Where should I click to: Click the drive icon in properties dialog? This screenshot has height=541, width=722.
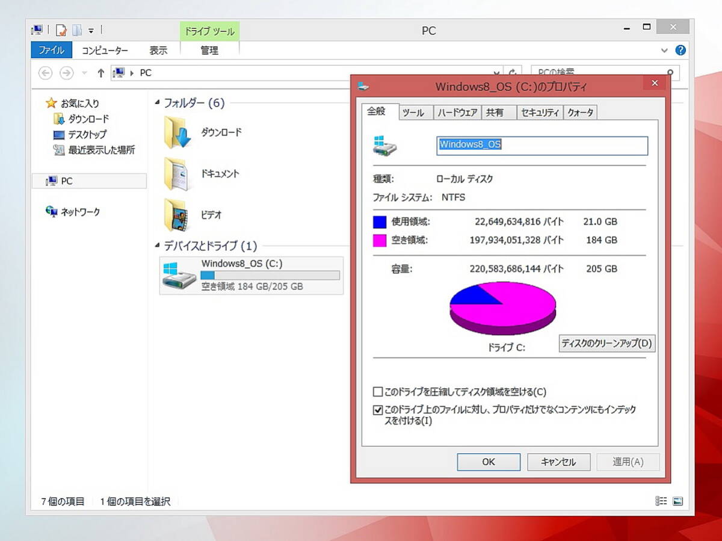[384, 146]
